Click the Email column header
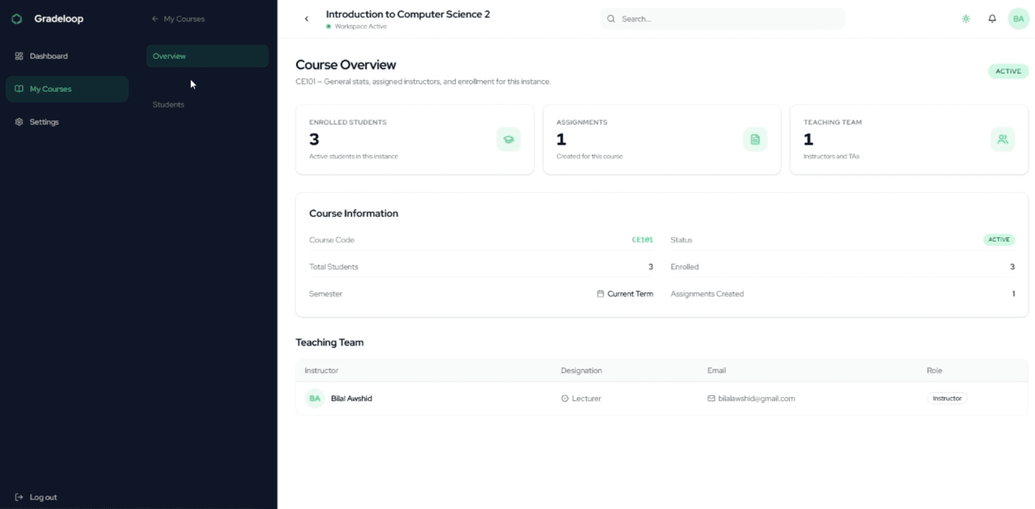 pos(717,371)
